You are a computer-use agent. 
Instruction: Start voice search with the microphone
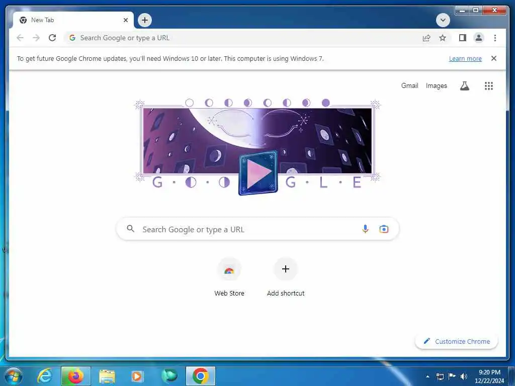pyautogui.click(x=365, y=229)
